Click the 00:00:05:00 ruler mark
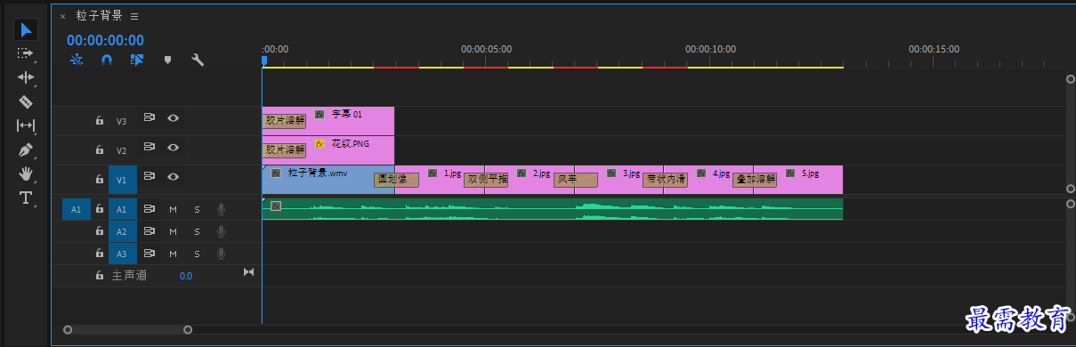Image resolution: width=1076 pixels, height=347 pixels. tap(486, 50)
